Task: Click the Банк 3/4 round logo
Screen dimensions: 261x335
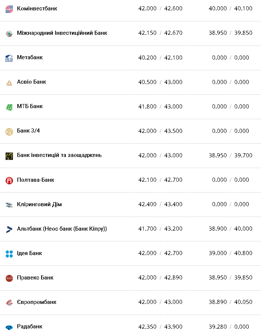Action: tap(9, 131)
